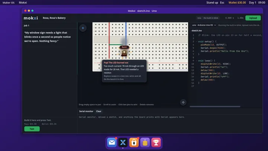Click the red wire on the breadboard

pos(109,40)
